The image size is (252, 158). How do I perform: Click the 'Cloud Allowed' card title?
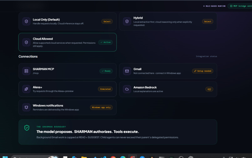pyautogui.click(x=43, y=39)
